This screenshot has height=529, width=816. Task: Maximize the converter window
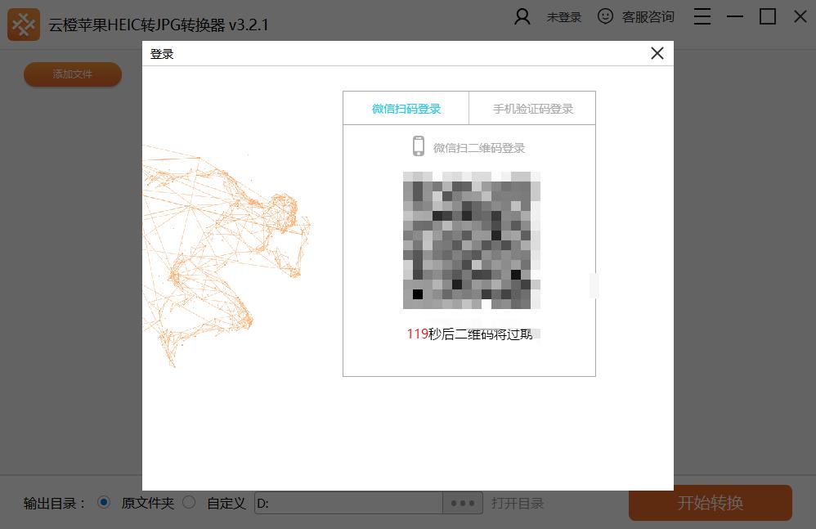768,16
